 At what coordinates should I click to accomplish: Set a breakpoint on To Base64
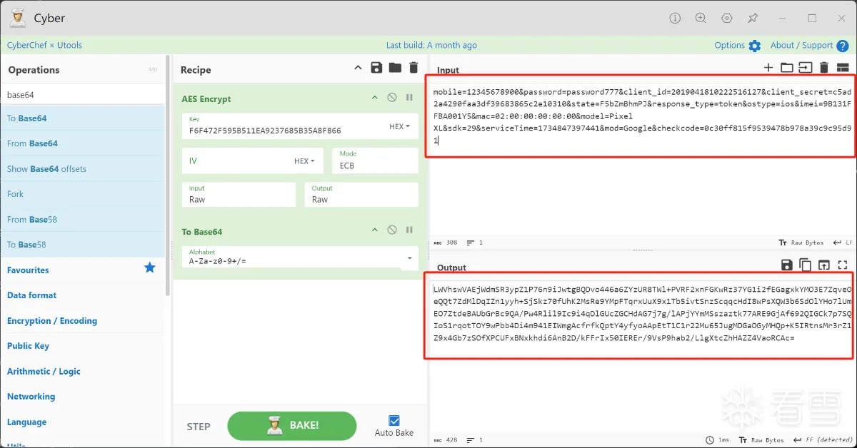pyautogui.click(x=409, y=230)
